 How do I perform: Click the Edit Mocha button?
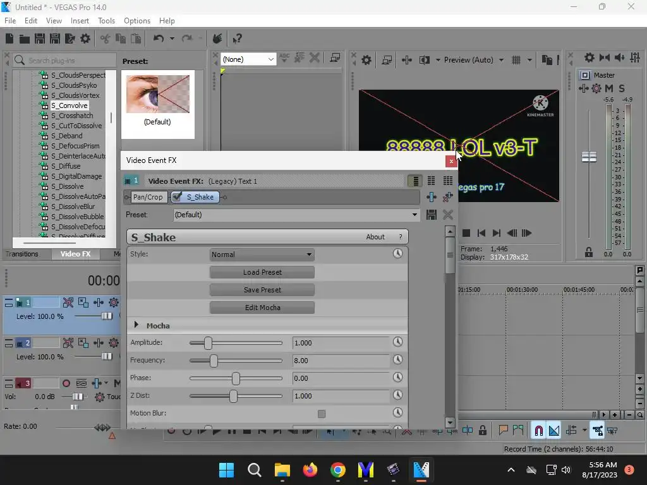click(x=262, y=308)
